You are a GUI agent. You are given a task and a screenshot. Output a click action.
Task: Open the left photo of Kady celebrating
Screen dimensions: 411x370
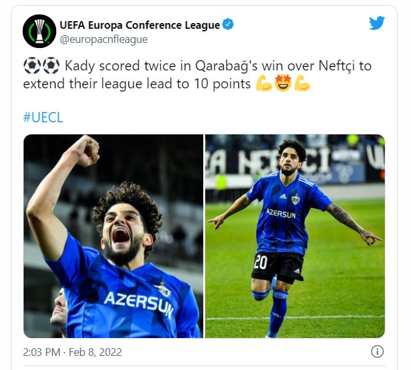pos(113,236)
